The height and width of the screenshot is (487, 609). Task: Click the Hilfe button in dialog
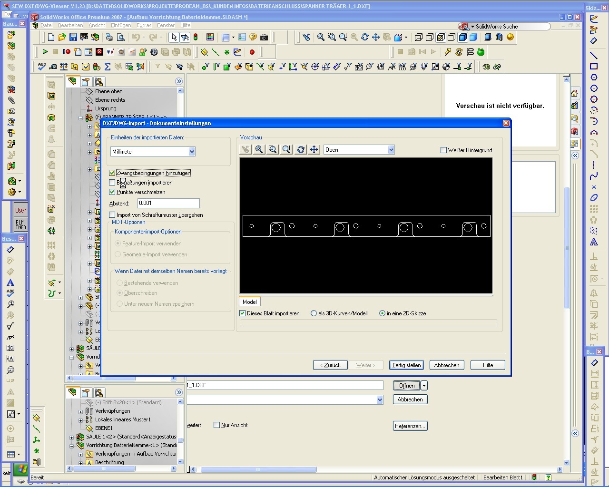tap(488, 365)
